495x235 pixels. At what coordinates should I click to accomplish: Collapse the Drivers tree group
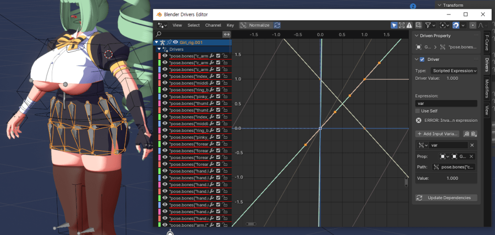click(x=159, y=49)
